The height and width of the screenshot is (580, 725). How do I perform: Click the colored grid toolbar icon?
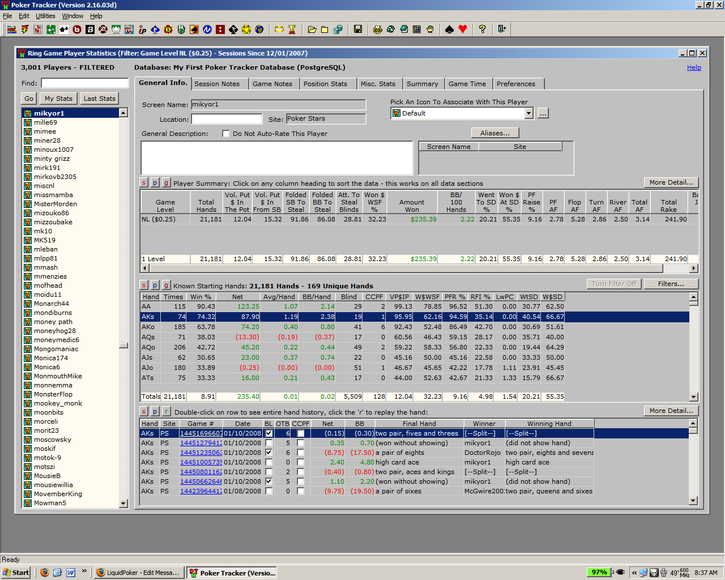417,29
